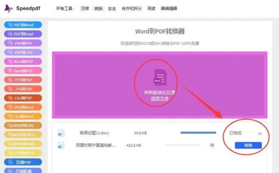Open the 安全 menu
Screen dimensions: 279x173
click(112, 8)
